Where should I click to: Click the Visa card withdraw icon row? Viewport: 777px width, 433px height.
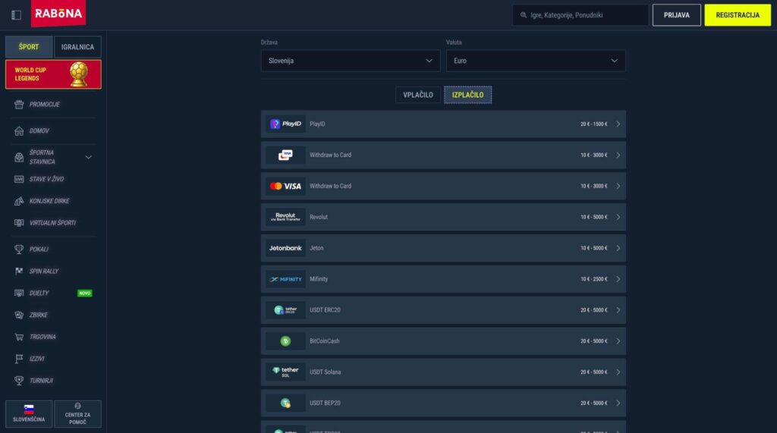point(443,155)
